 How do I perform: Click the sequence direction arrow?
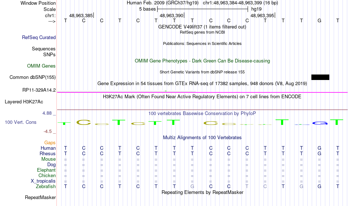point(52,21)
